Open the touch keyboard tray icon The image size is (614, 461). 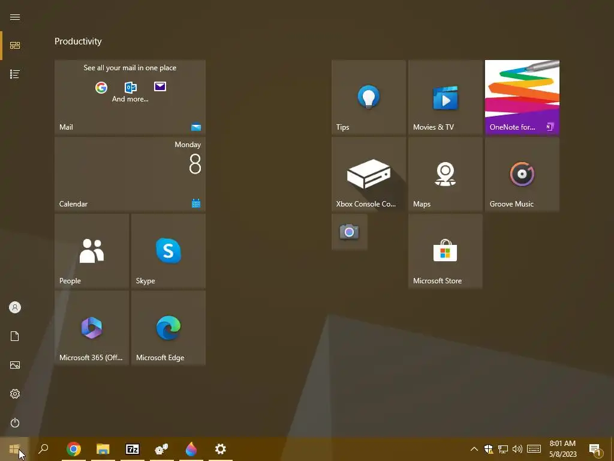pos(534,449)
